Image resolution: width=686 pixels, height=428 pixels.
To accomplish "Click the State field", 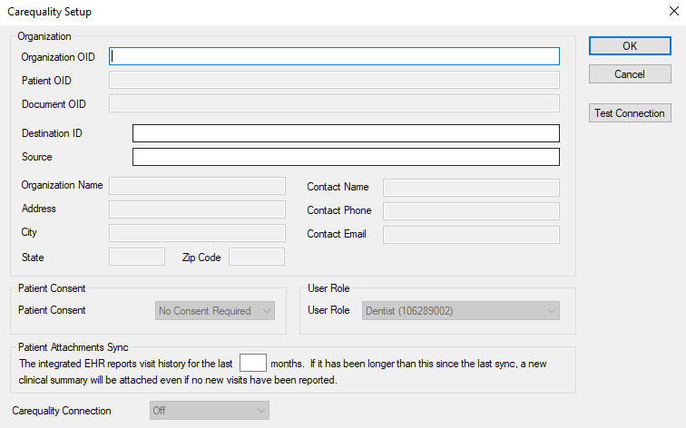I will [x=136, y=257].
